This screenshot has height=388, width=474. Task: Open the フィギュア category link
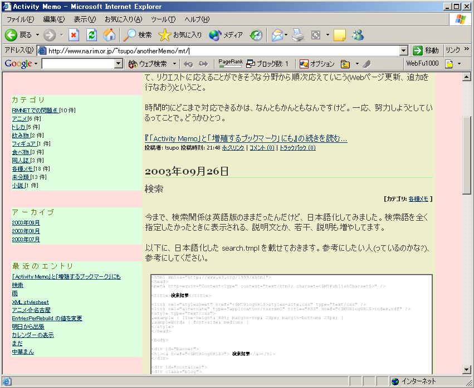pos(23,143)
